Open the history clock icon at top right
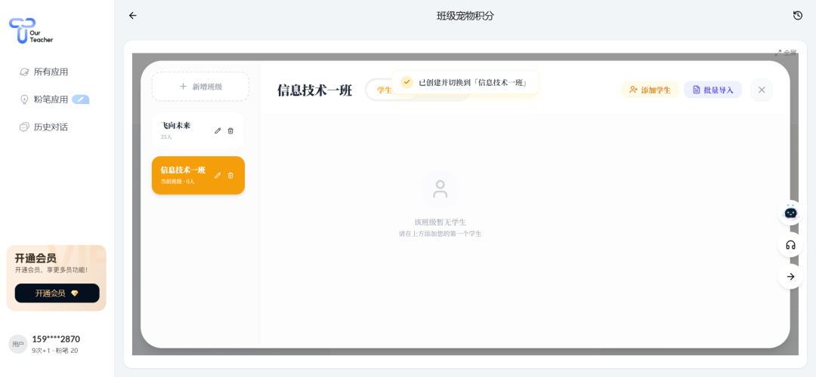This screenshot has width=816, height=377. tap(798, 16)
